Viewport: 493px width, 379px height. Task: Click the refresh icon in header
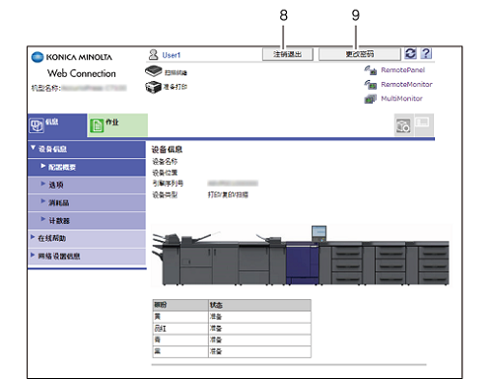point(410,53)
